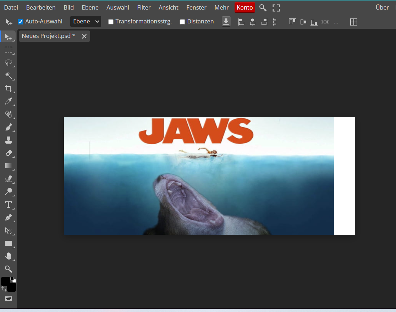The height and width of the screenshot is (312, 396).
Task: Select the Type text tool
Action: tap(9, 205)
